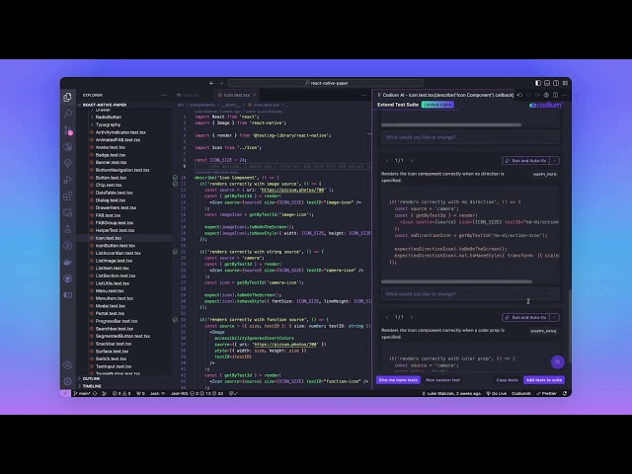This screenshot has width=632, height=474.
Task: Click the main branch in status bar
Action: coord(83,393)
